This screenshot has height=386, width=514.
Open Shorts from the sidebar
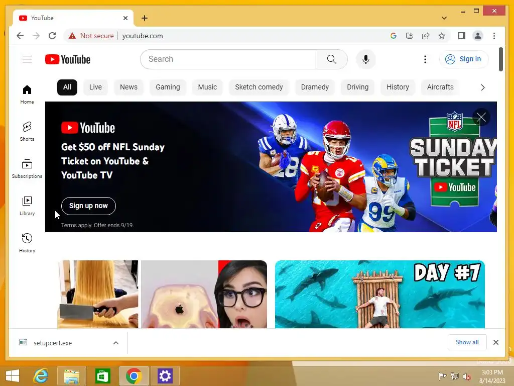[x=27, y=132]
